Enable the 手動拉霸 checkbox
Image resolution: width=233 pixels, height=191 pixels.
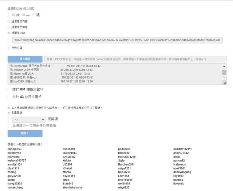tap(9, 48)
